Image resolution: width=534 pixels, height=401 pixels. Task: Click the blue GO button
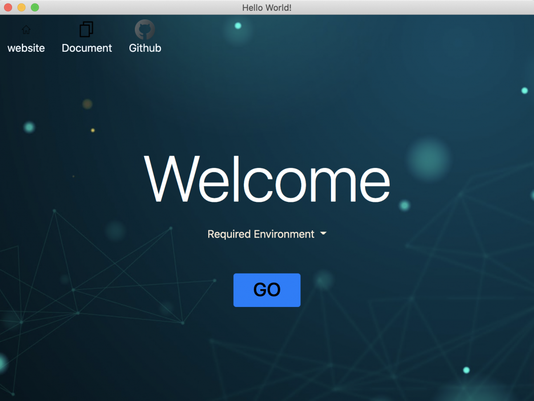point(267,290)
